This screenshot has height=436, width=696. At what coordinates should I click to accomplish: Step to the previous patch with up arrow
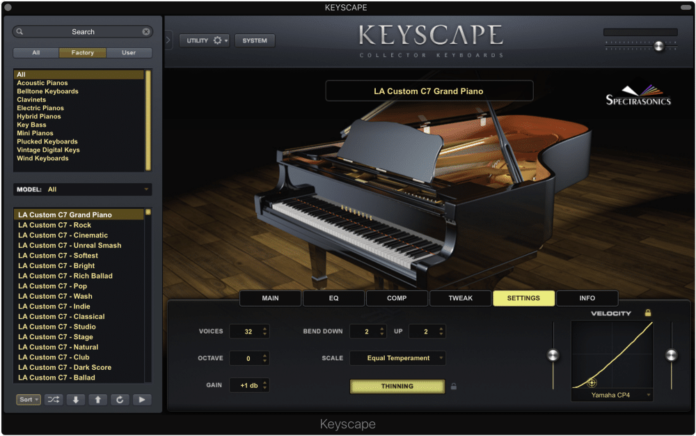click(x=97, y=400)
